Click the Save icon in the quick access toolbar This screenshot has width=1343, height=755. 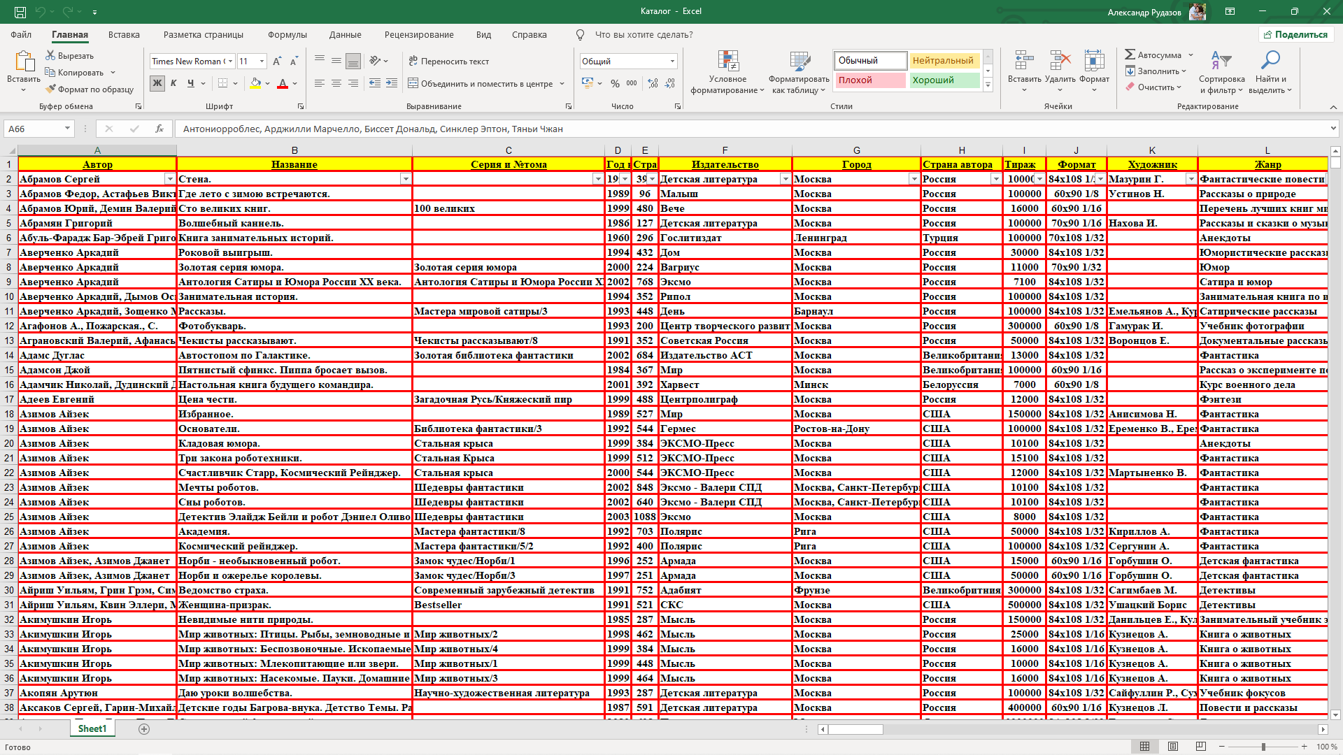tap(20, 12)
